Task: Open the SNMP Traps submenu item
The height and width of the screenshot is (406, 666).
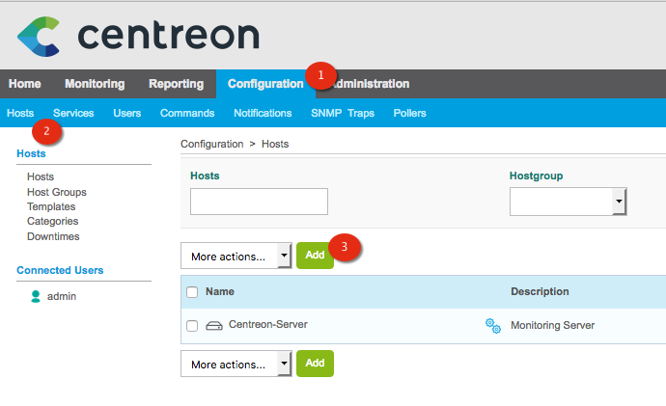Action: click(343, 113)
